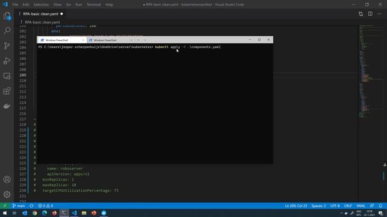Screen dimensions: 387x217
Task: Switch to the first Windows PowerShell tab
Action: [x=62, y=40]
